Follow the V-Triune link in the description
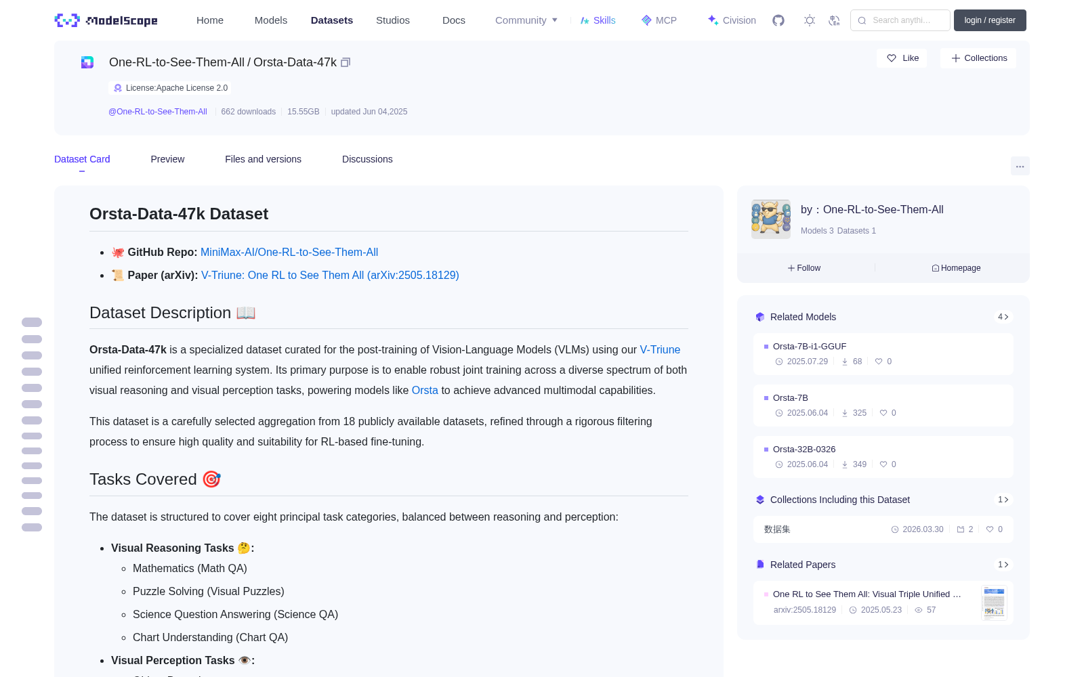Viewport: 1084px width, 677px height. (x=660, y=350)
